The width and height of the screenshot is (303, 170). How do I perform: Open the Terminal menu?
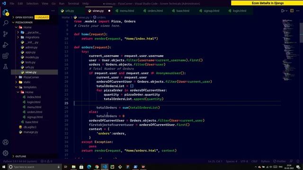coord(73,3)
